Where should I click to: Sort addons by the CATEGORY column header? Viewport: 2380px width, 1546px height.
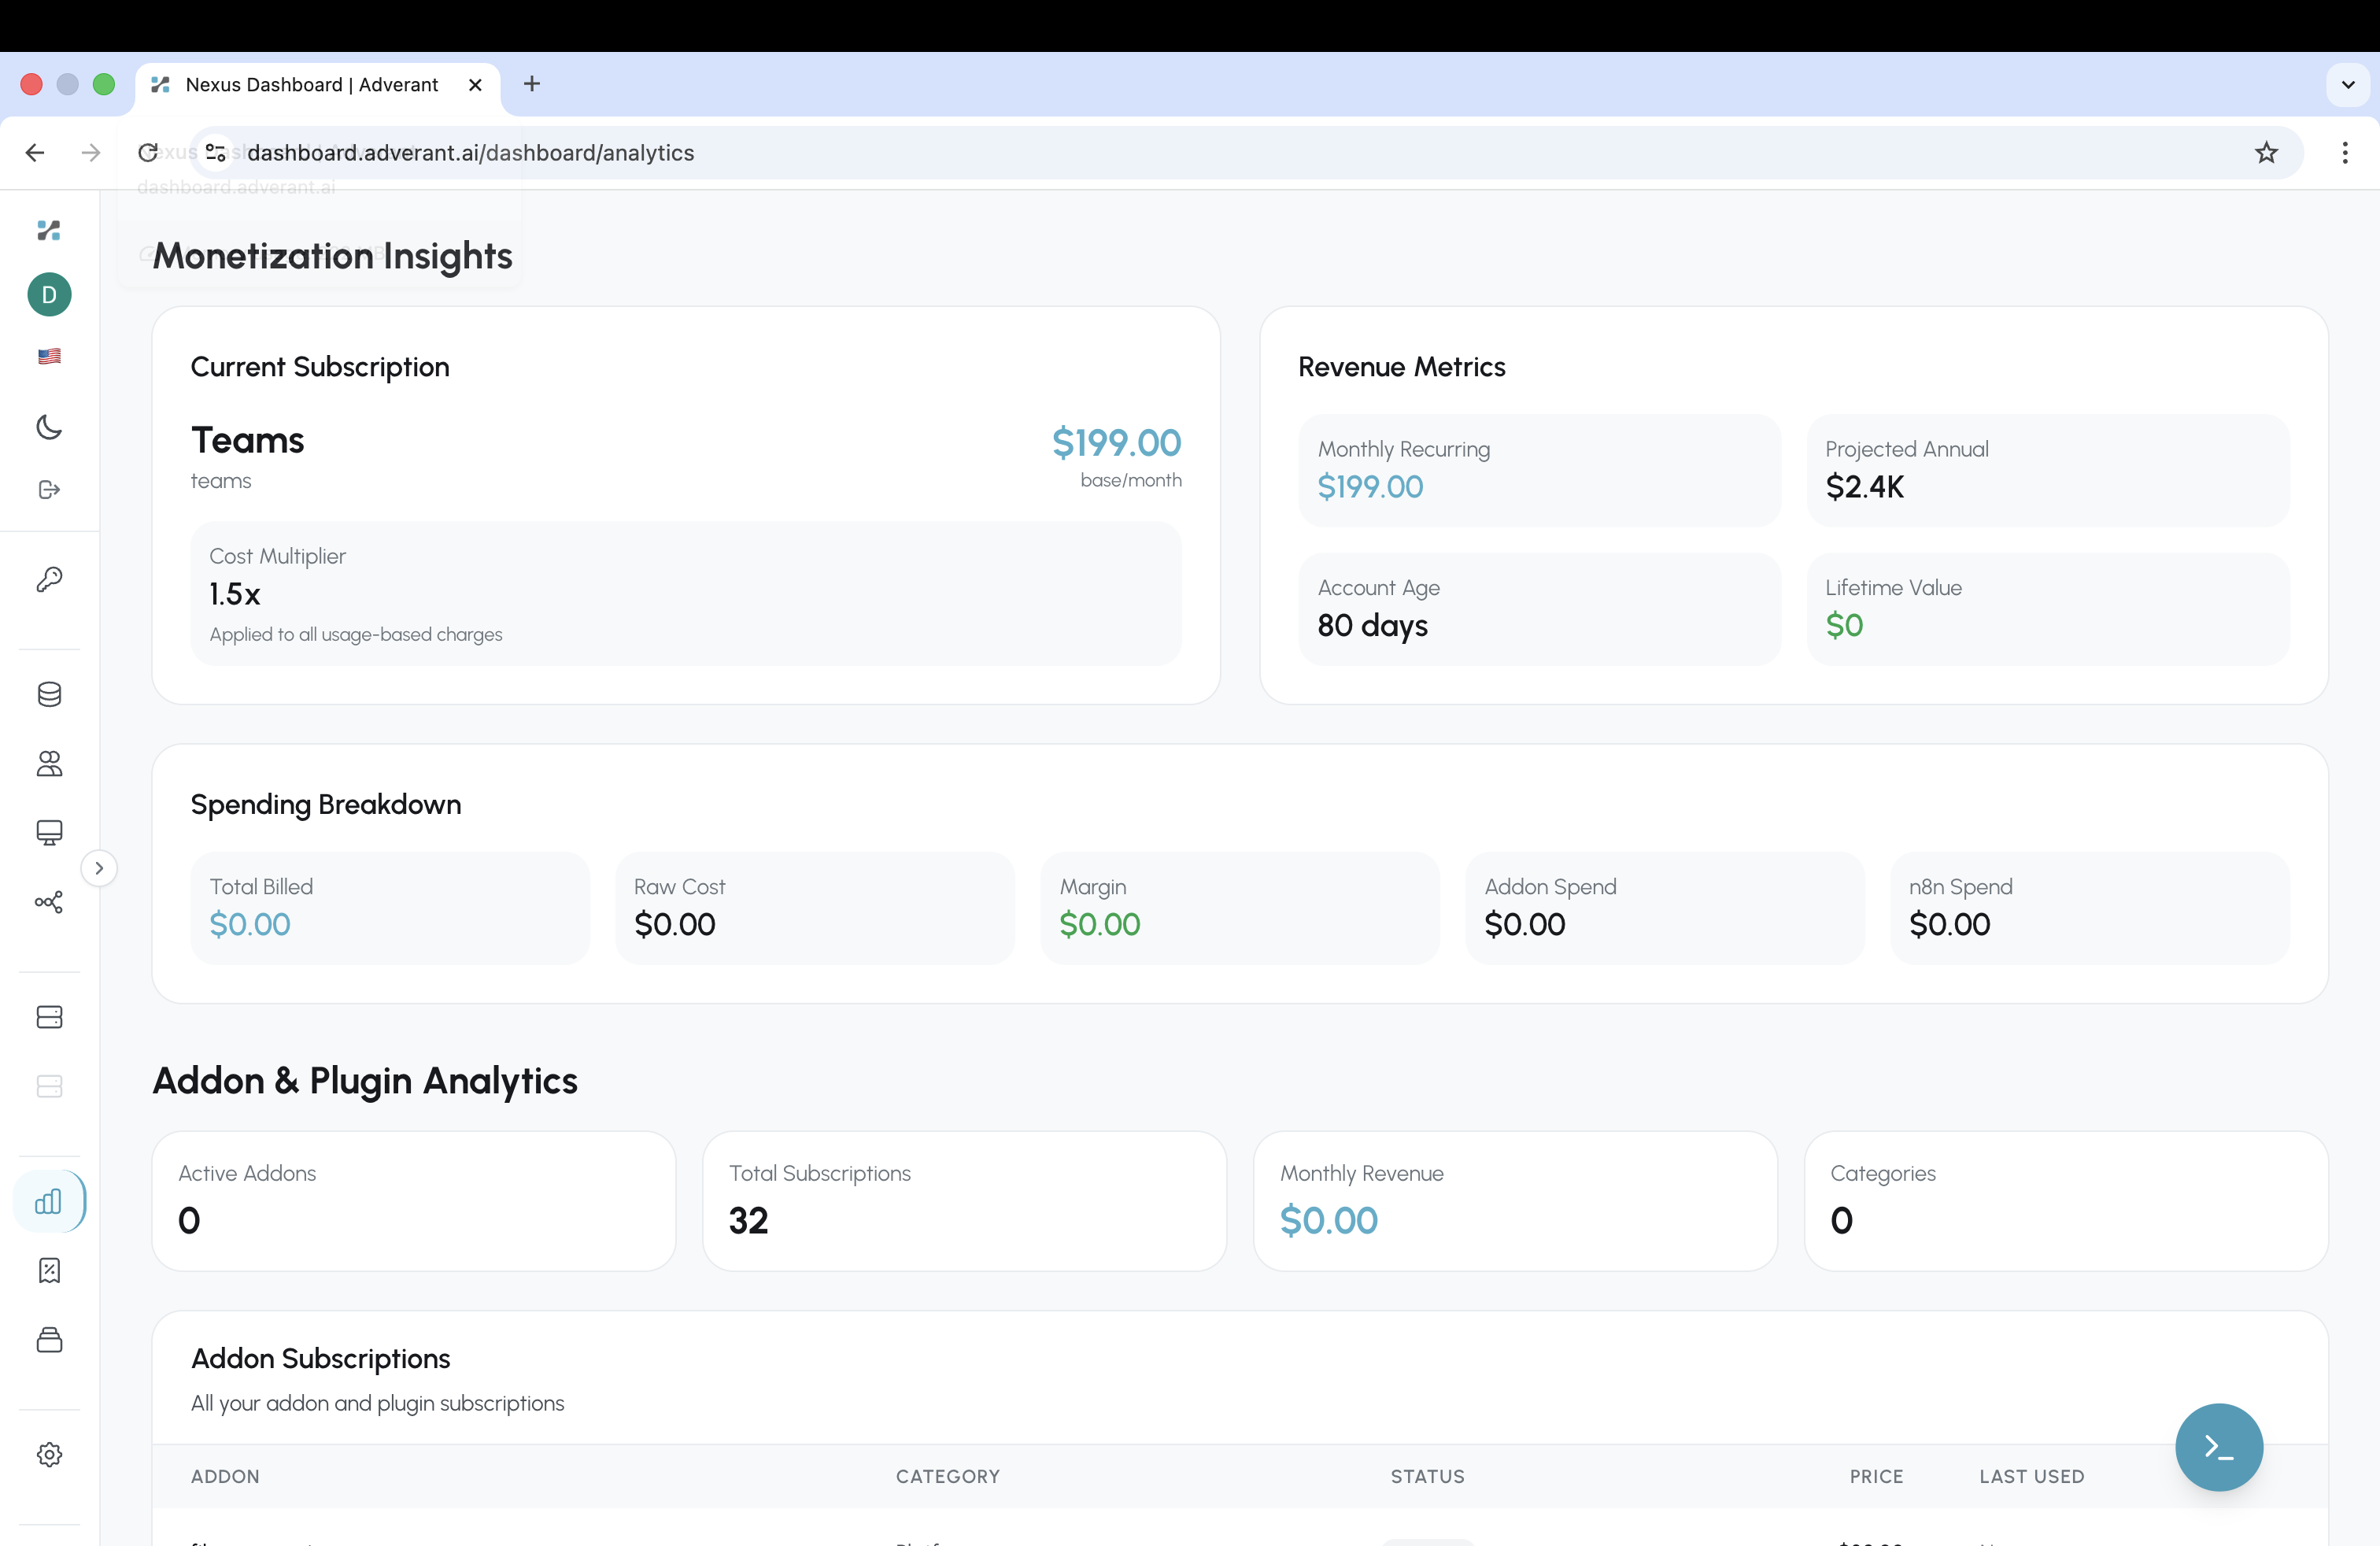(948, 1476)
